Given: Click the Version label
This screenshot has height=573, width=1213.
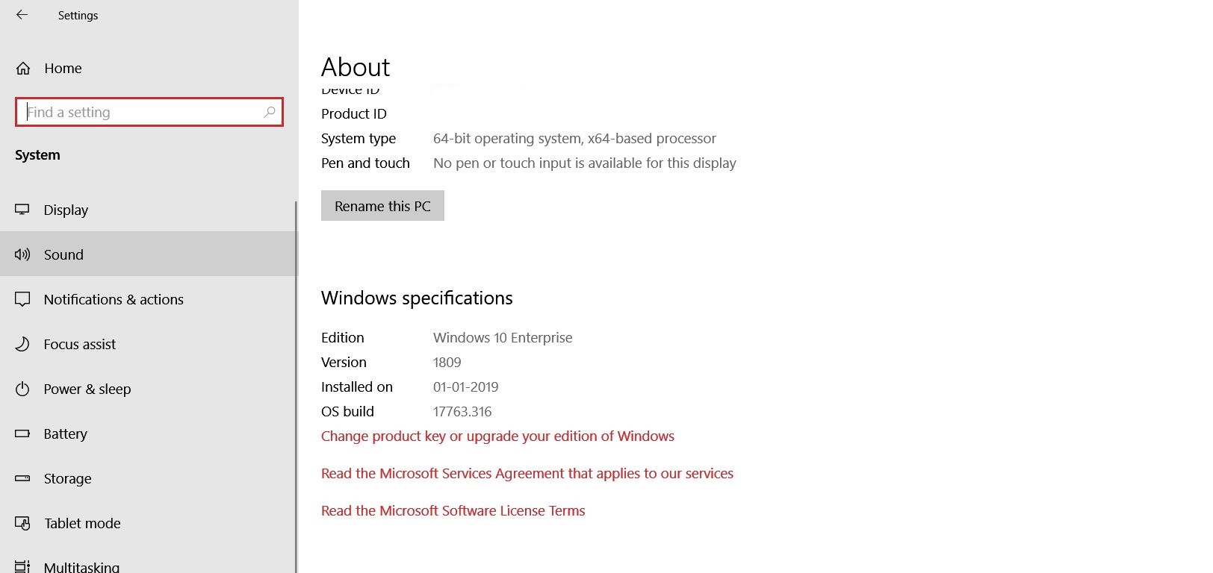Looking at the screenshot, I should (x=344, y=363).
